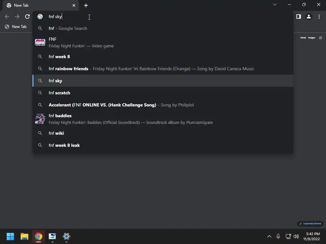
Task: Click the search icon beside 'fnf scratch'
Action: tap(40, 93)
